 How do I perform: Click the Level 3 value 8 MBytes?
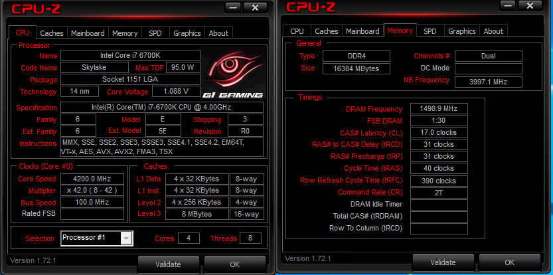coord(197,214)
